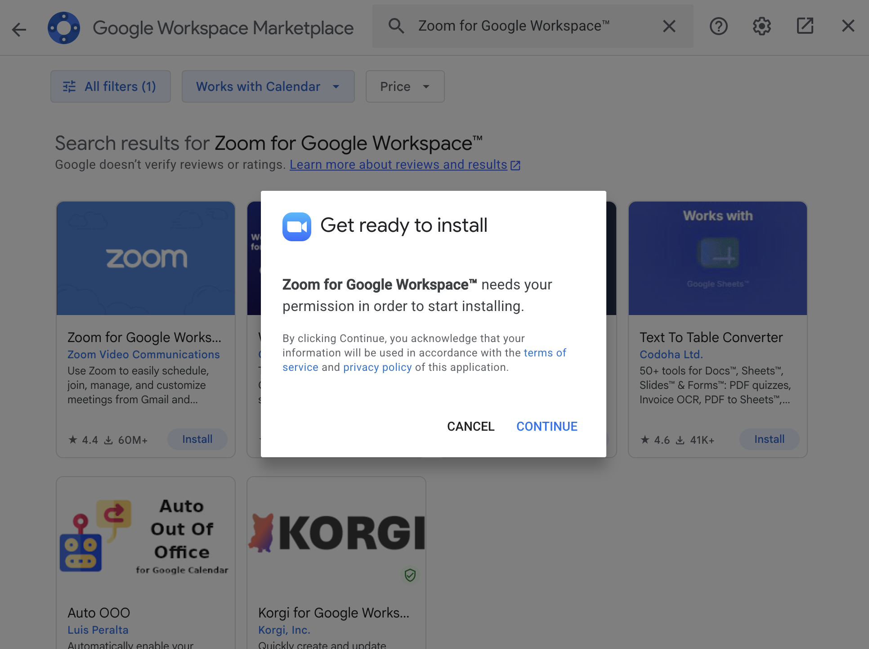Click the 41K+ downloads count

[695, 440]
